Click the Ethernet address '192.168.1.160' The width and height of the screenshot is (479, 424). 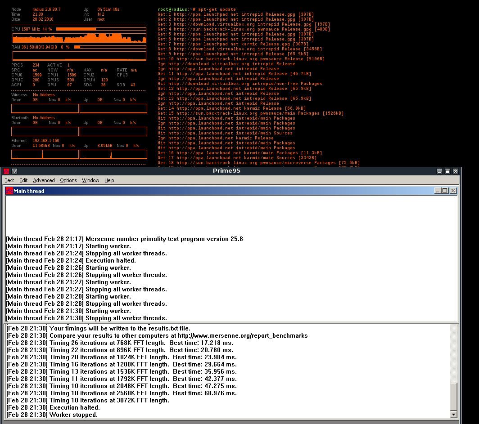click(x=46, y=141)
